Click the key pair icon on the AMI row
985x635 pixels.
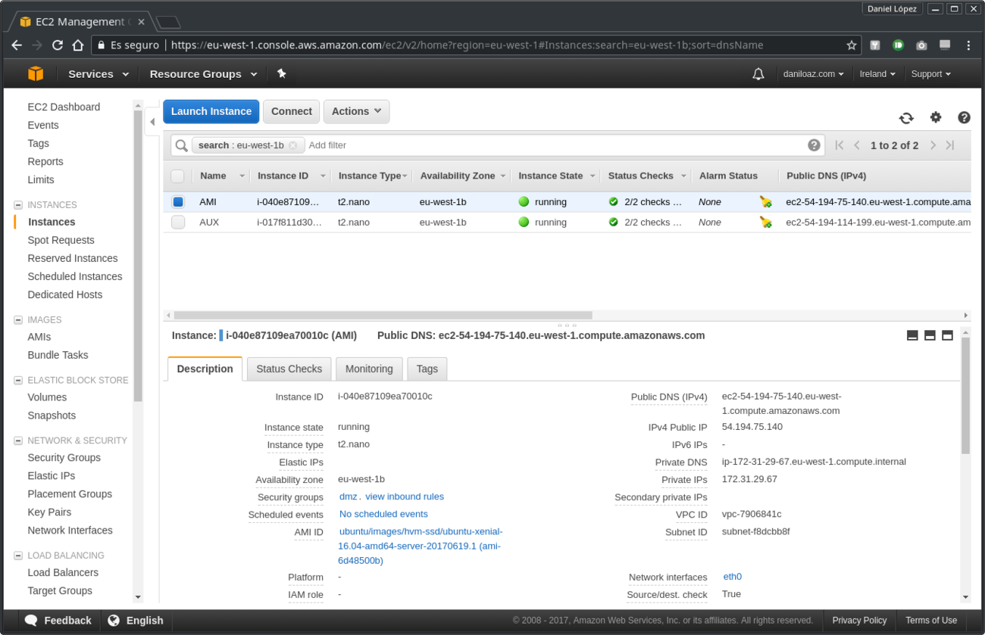766,201
